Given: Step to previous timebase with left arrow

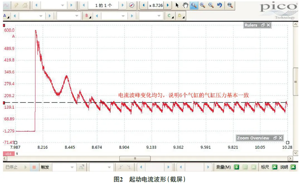Looking at the screenshot, I should (x=36, y=5).
